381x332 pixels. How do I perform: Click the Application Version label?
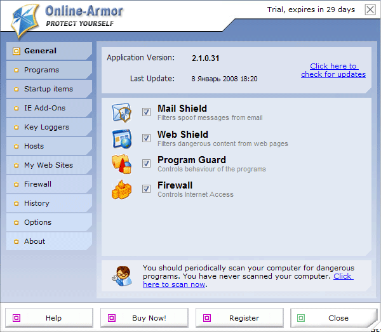141,58
